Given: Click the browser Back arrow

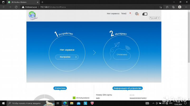Looking at the screenshot, I should [4, 7].
